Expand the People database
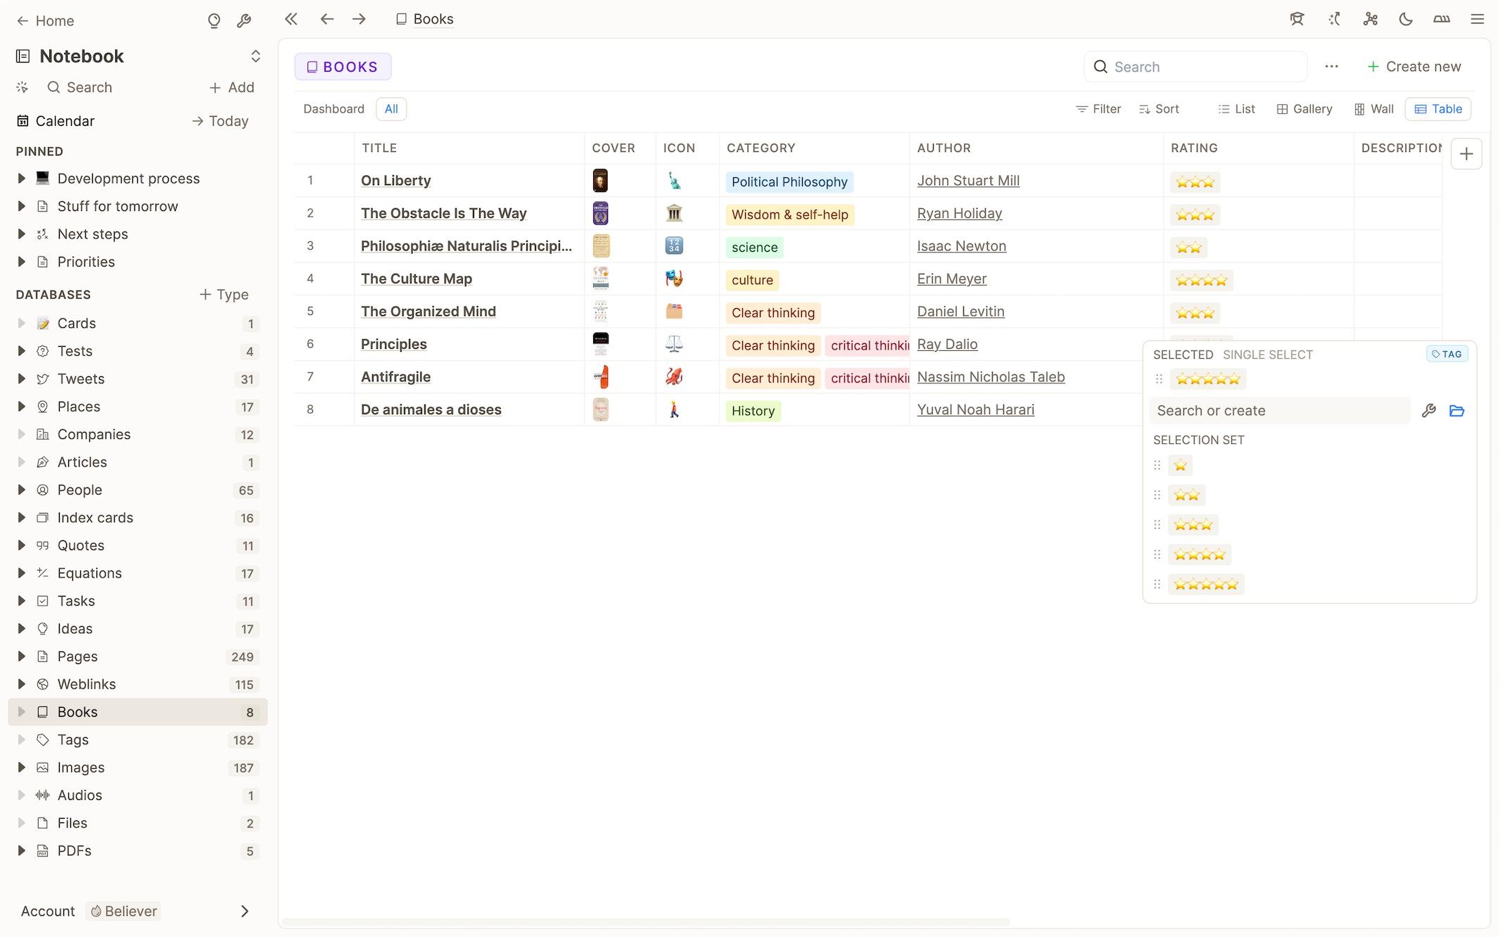The height and width of the screenshot is (937, 1500). (21, 490)
